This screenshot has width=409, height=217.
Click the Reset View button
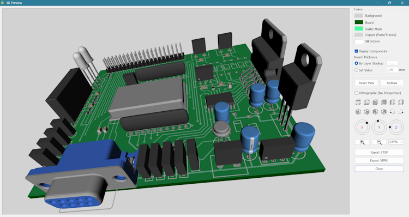[x=366, y=83]
